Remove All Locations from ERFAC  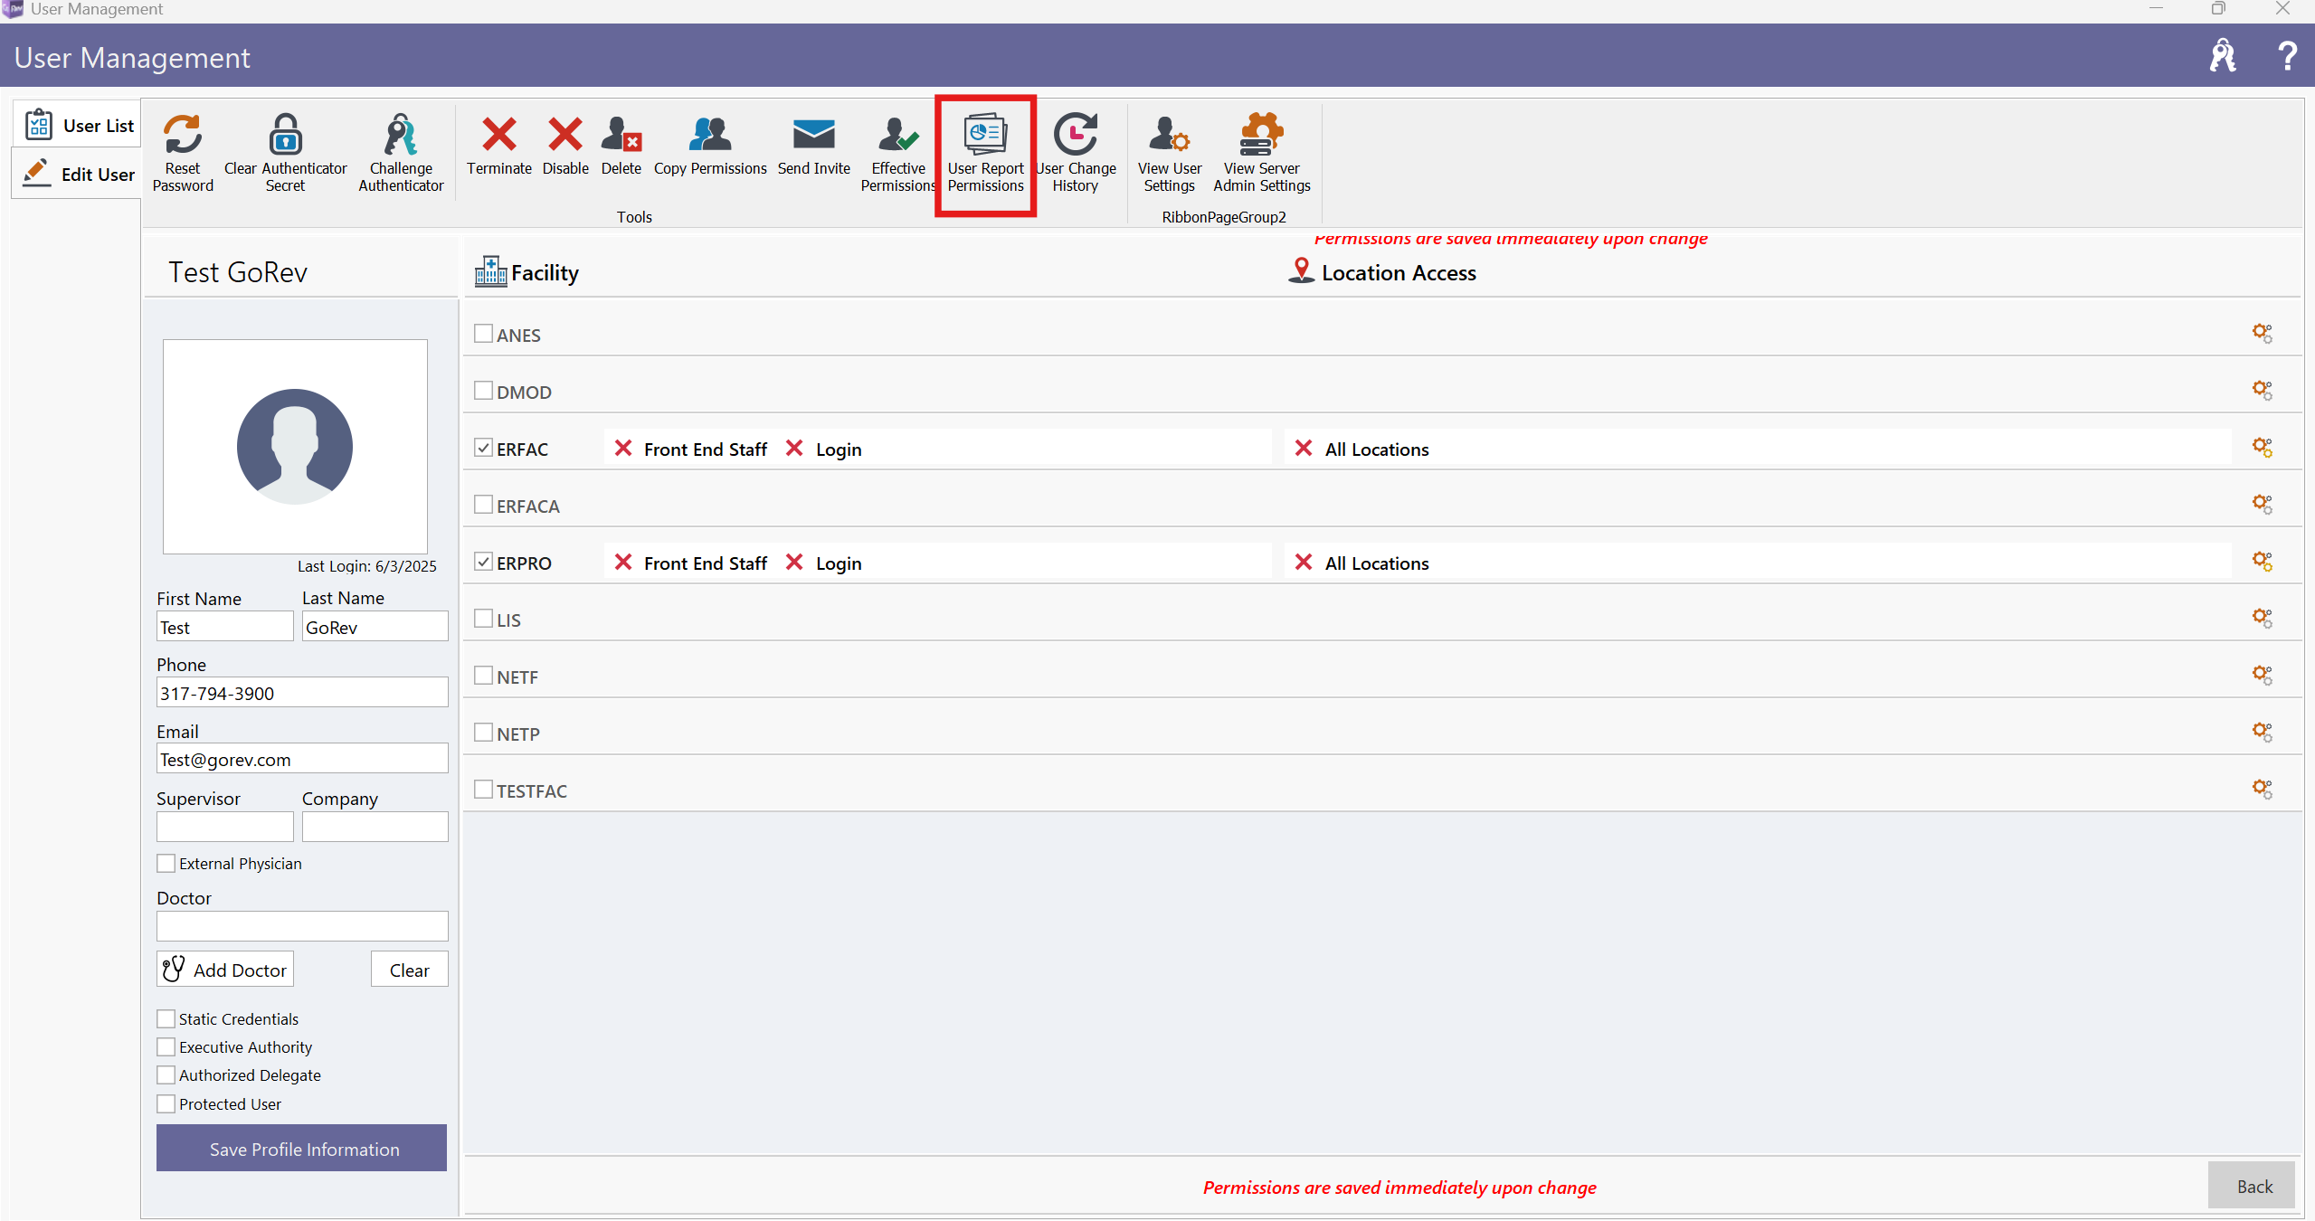(1304, 449)
